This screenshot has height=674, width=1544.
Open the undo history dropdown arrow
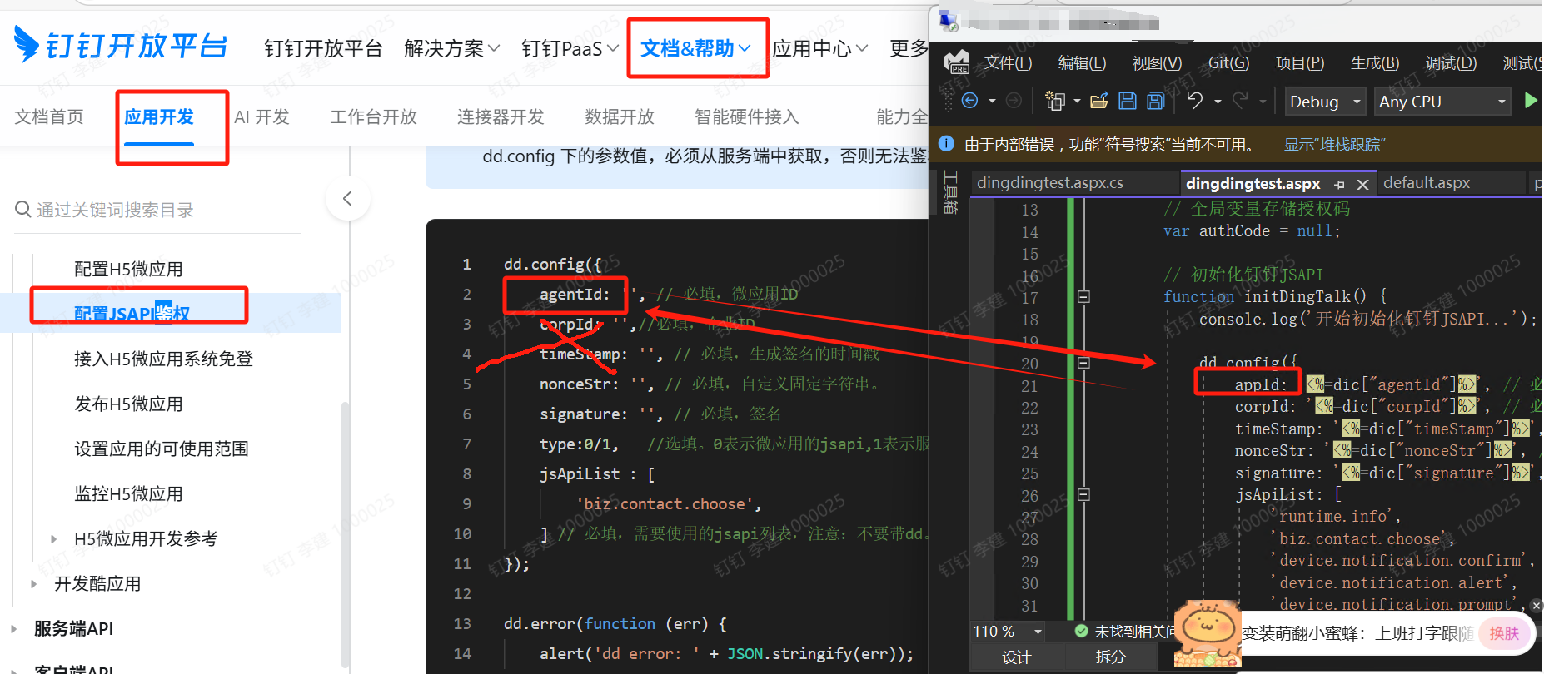pos(1218,101)
